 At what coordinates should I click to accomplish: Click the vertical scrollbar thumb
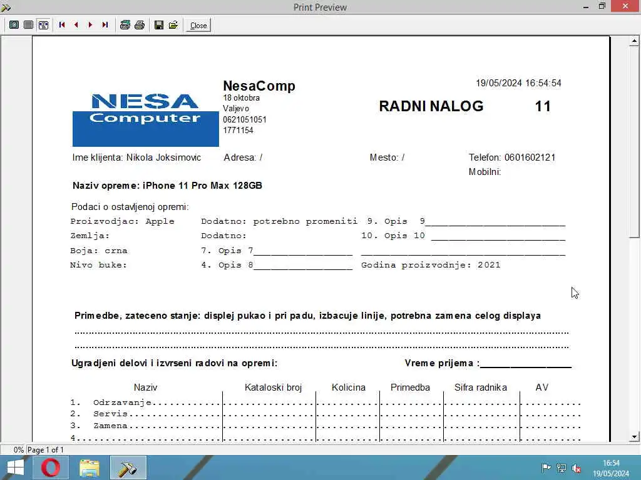[x=634, y=142]
